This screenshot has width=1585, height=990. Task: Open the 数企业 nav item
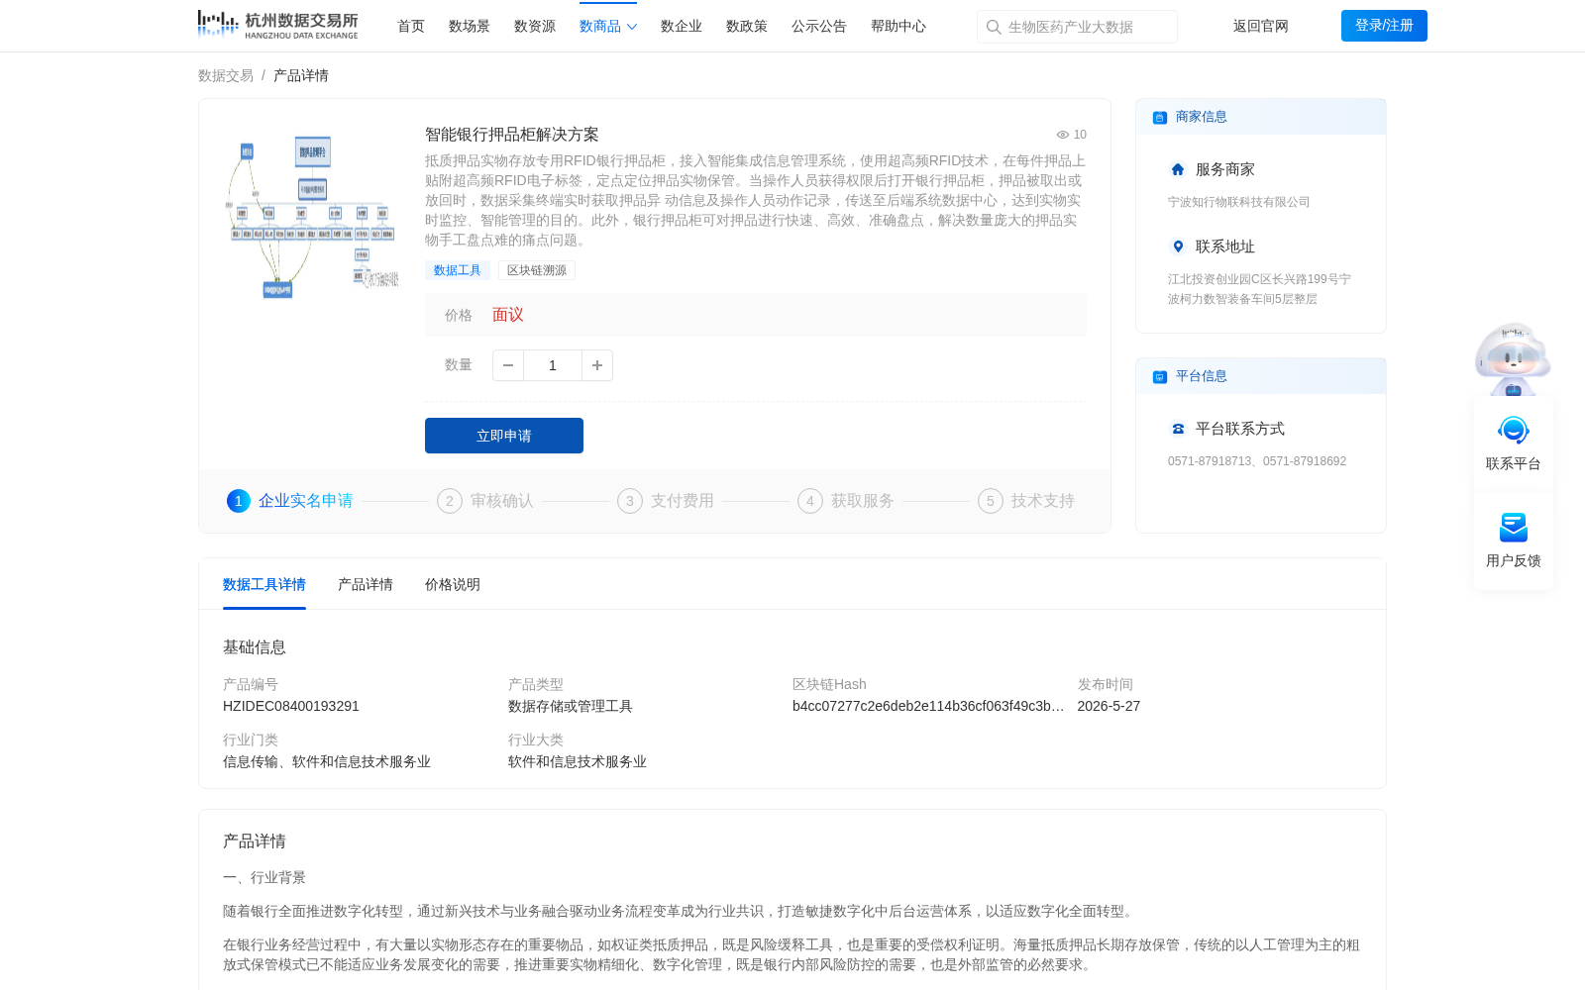tap(682, 26)
